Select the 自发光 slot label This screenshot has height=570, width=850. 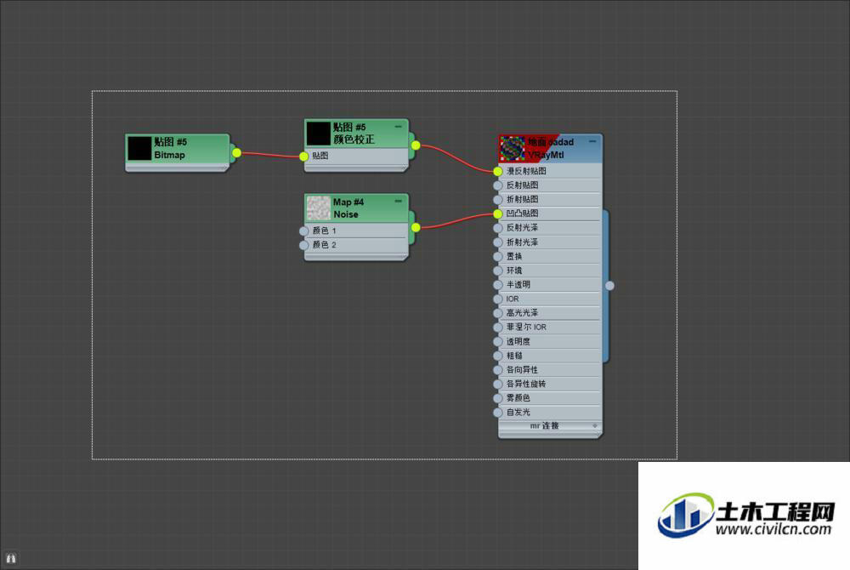click(518, 412)
